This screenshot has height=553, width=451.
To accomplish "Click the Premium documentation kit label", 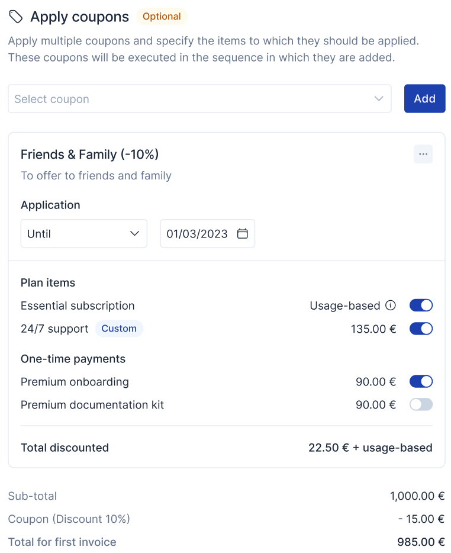I will point(92,405).
